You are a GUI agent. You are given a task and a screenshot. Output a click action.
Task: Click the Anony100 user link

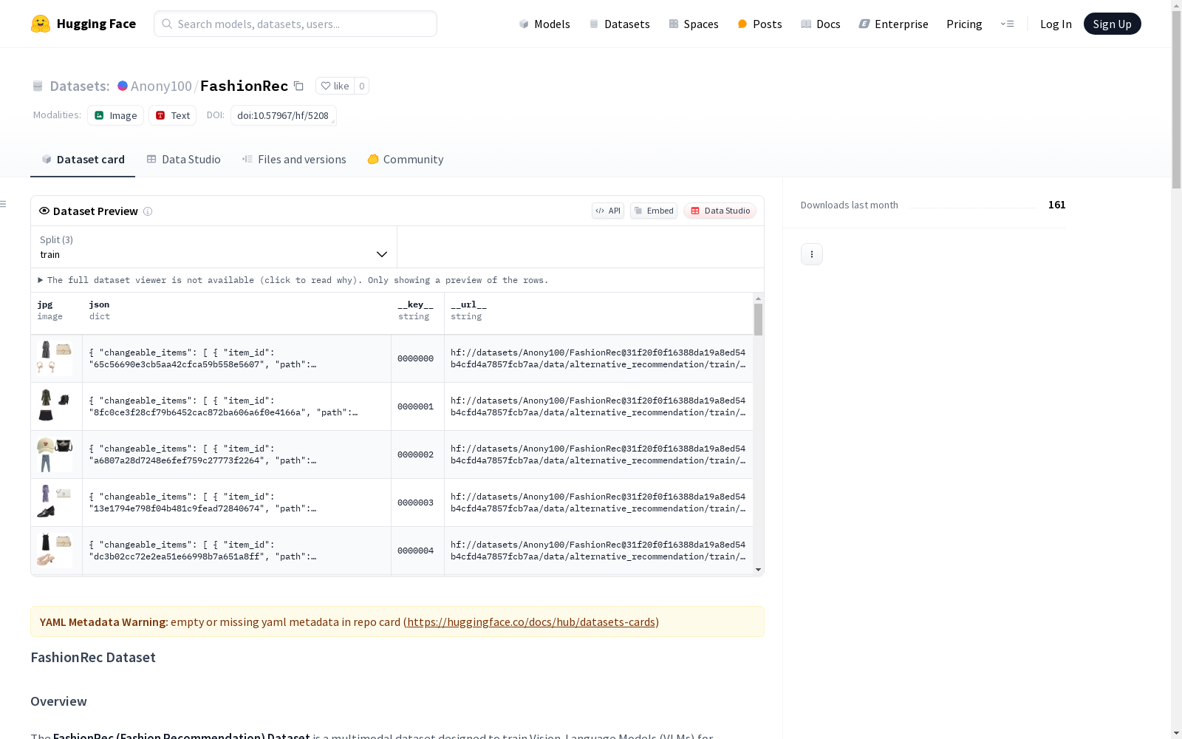point(161,86)
